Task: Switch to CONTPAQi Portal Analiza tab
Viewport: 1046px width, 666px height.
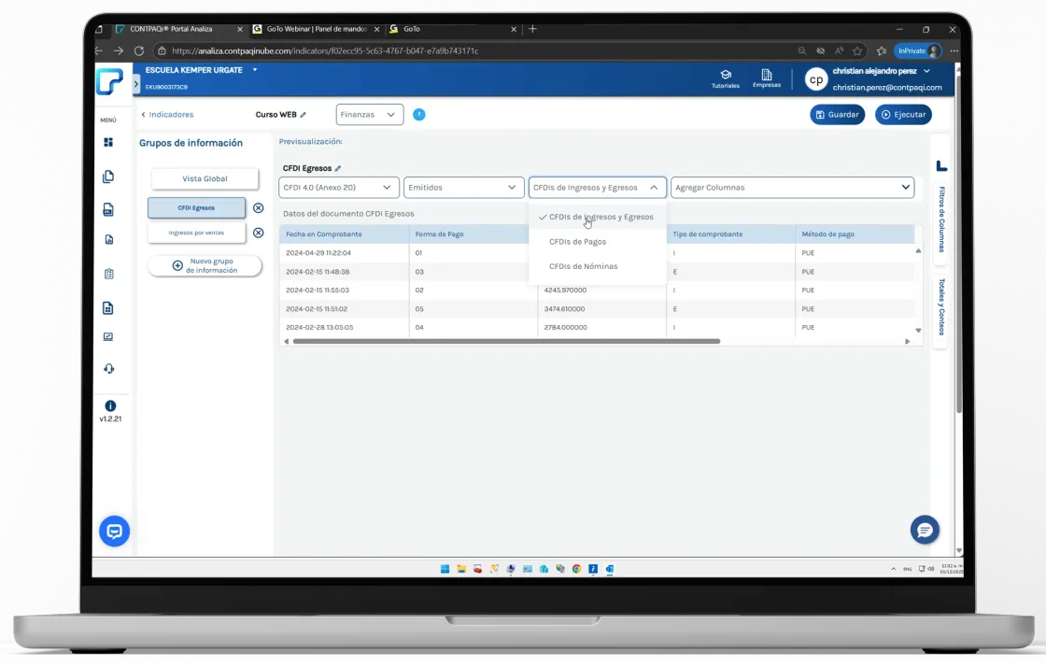Action: (x=172, y=29)
